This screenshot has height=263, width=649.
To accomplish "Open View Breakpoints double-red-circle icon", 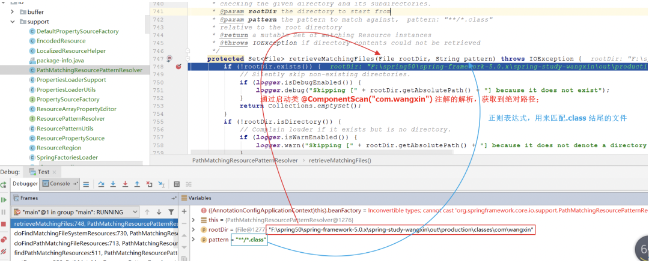I will [4, 240].
